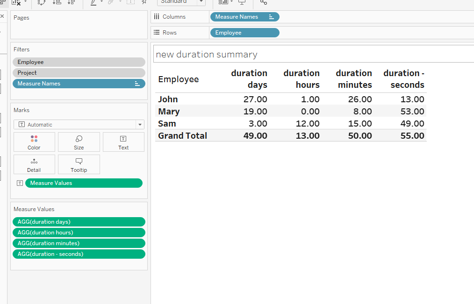Open the Text marks card
The height and width of the screenshot is (304, 474).
(x=123, y=142)
